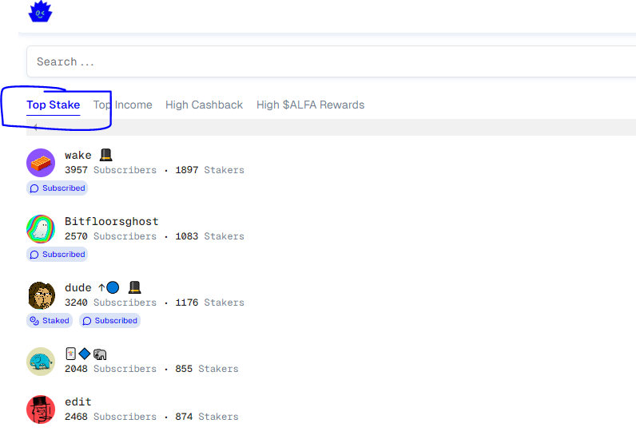Click the top hat badge next to dude
Image resolution: width=636 pixels, height=443 pixels.
pos(135,287)
